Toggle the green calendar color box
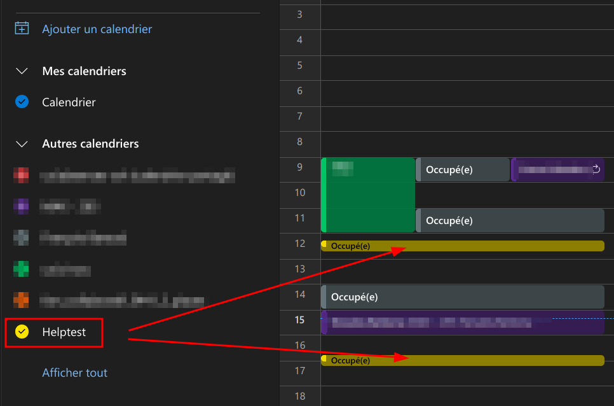This screenshot has height=406, width=614. click(x=22, y=269)
